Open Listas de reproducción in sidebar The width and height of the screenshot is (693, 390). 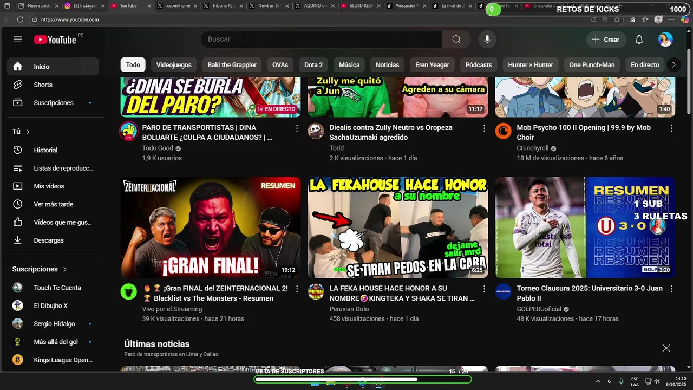(x=53, y=168)
